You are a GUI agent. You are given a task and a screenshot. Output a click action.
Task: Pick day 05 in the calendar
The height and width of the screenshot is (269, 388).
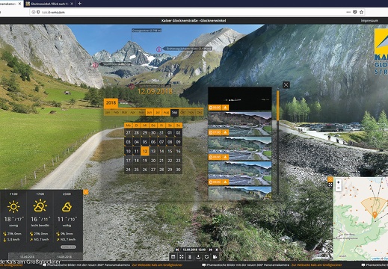(145, 142)
